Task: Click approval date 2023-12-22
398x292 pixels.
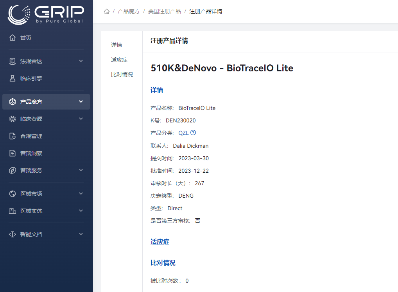Action: [194, 171]
